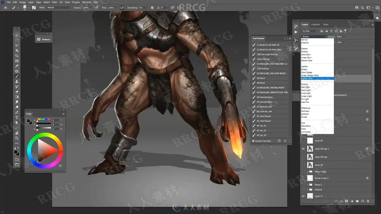This screenshot has width=381, height=214.
Task: Open the Plugins menu
Action: (x=76, y=2)
